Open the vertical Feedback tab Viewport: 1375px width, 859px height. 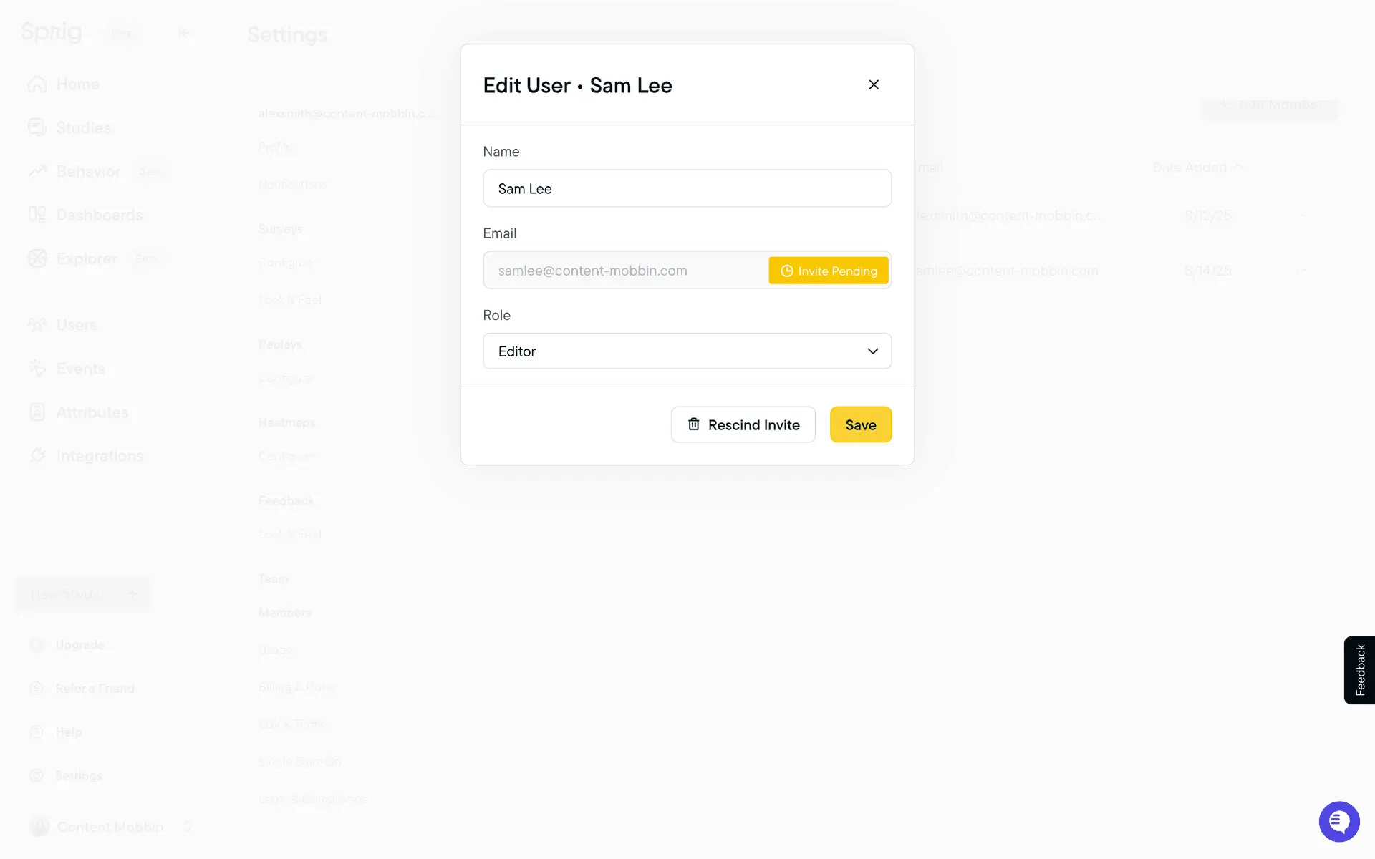pyautogui.click(x=1359, y=670)
